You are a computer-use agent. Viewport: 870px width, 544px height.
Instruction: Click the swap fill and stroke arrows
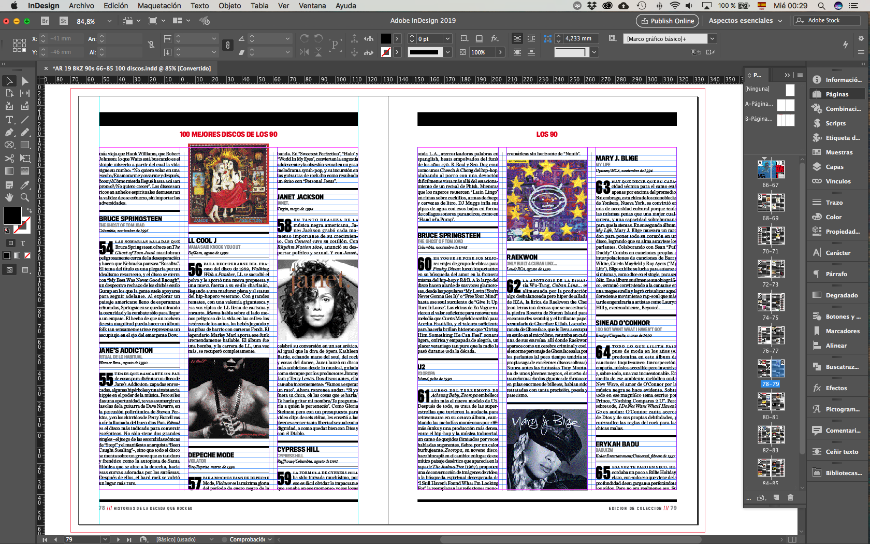(29, 210)
